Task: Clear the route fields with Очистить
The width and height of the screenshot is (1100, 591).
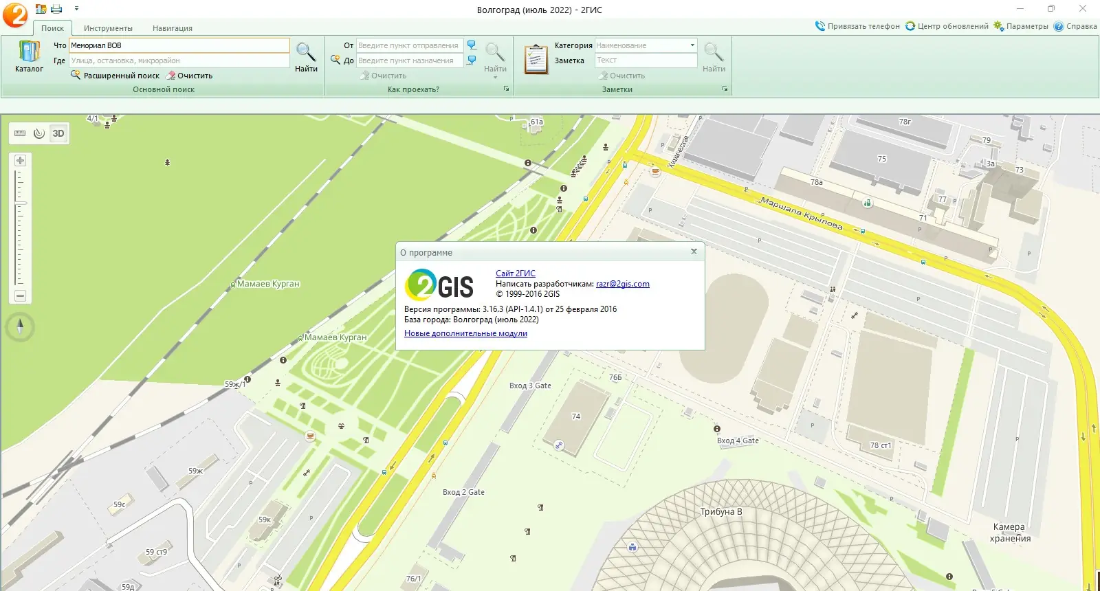Action: pos(383,76)
